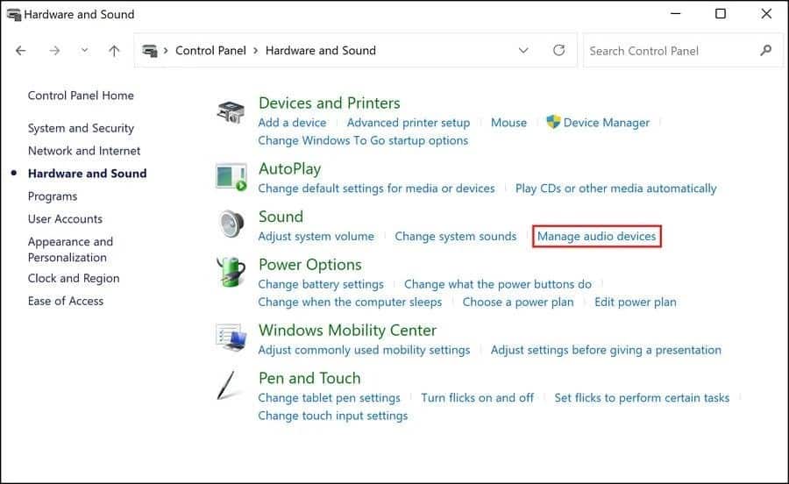Viewport: 789px width, 484px height.
Task: Refresh the Control Panel view
Action: point(558,50)
